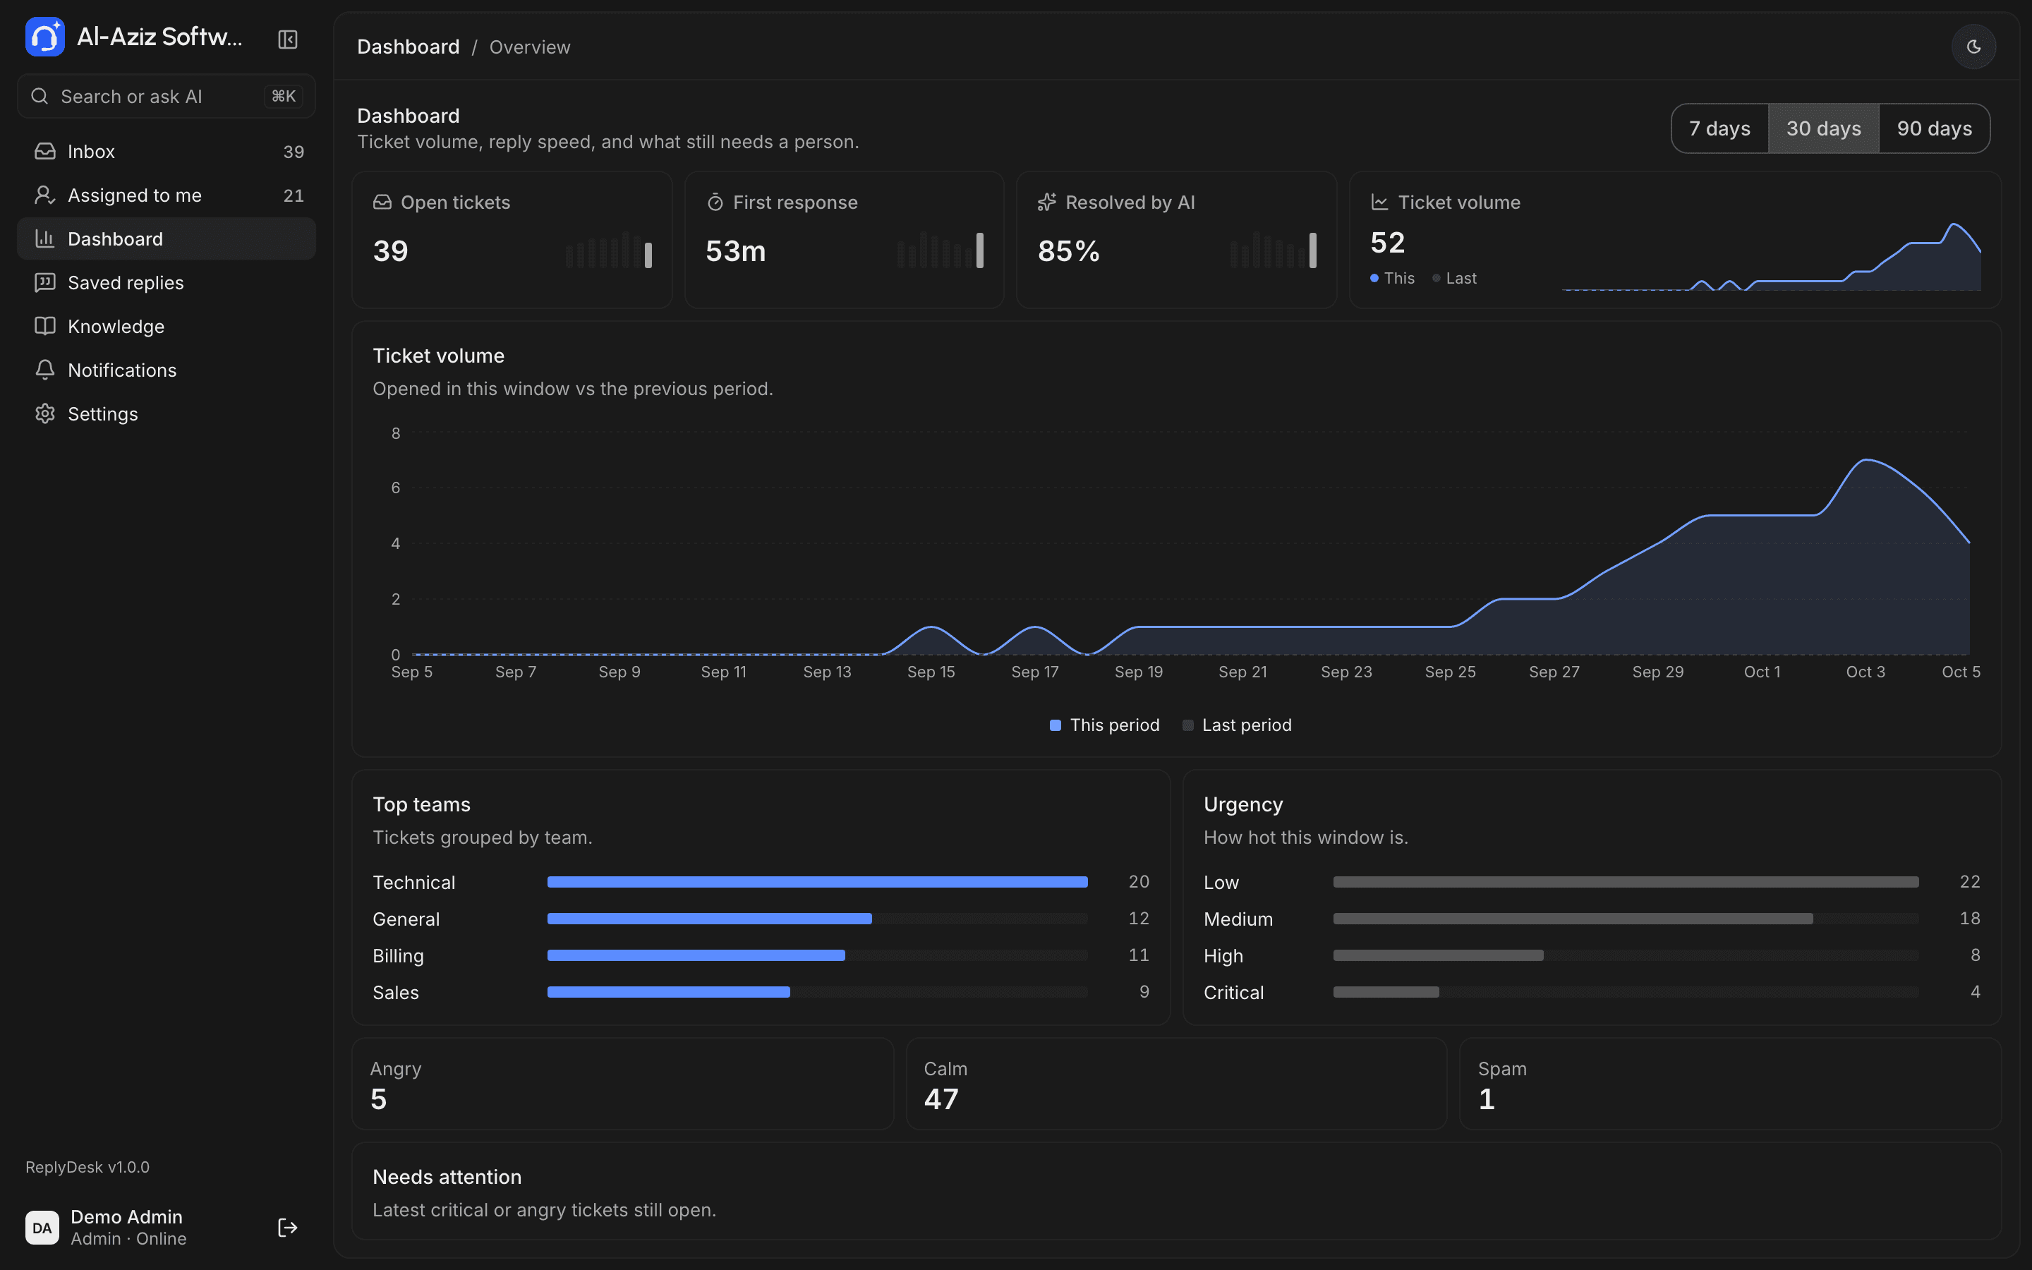2032x1270 pixels.
Task: Click the search magnifier icon
Action: [x=40, y=96]
